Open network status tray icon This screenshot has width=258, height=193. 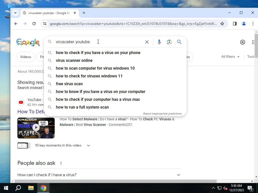[x=219, y=188]
